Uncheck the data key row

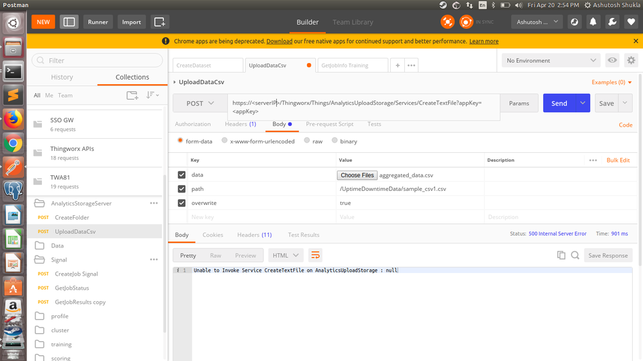182,175
